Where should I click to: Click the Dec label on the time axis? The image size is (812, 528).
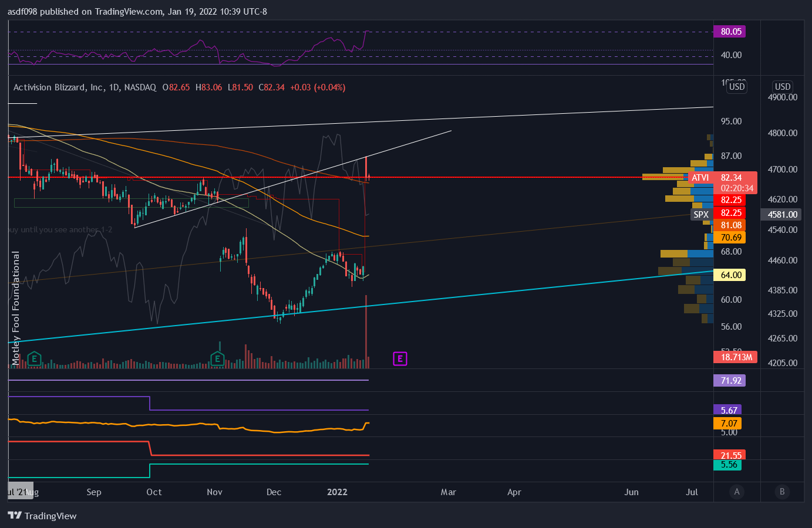click(274, 492)
